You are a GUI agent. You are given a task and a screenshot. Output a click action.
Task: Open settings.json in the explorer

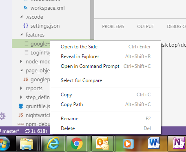45,26
